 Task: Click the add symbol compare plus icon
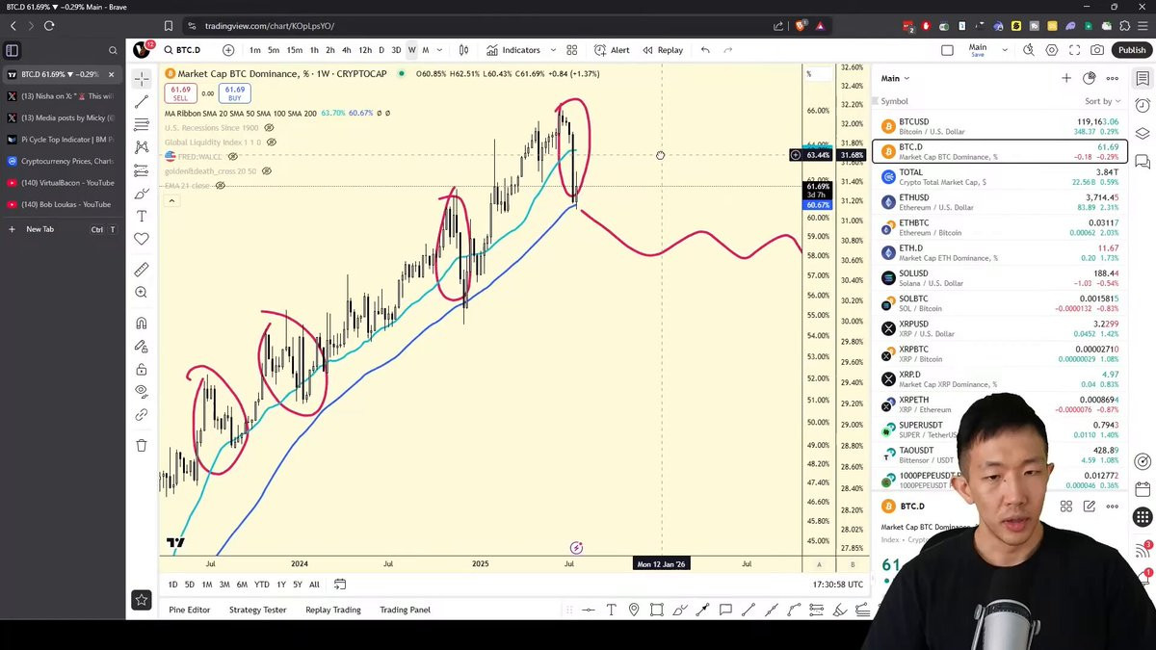228,50
